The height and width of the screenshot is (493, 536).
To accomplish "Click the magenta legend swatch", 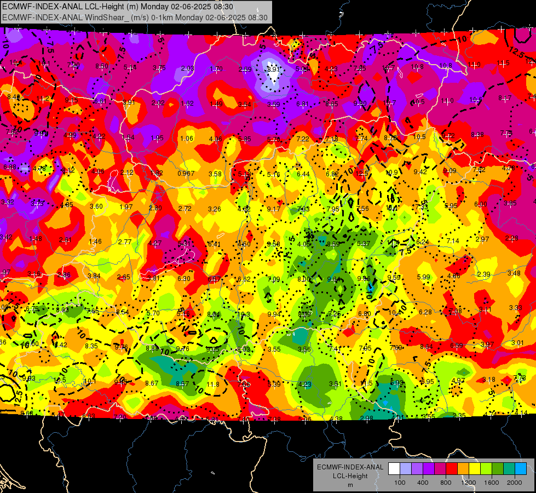I will coord(440,469).
